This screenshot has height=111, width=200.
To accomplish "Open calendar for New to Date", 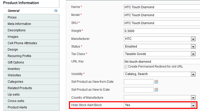I will point(156,90).
